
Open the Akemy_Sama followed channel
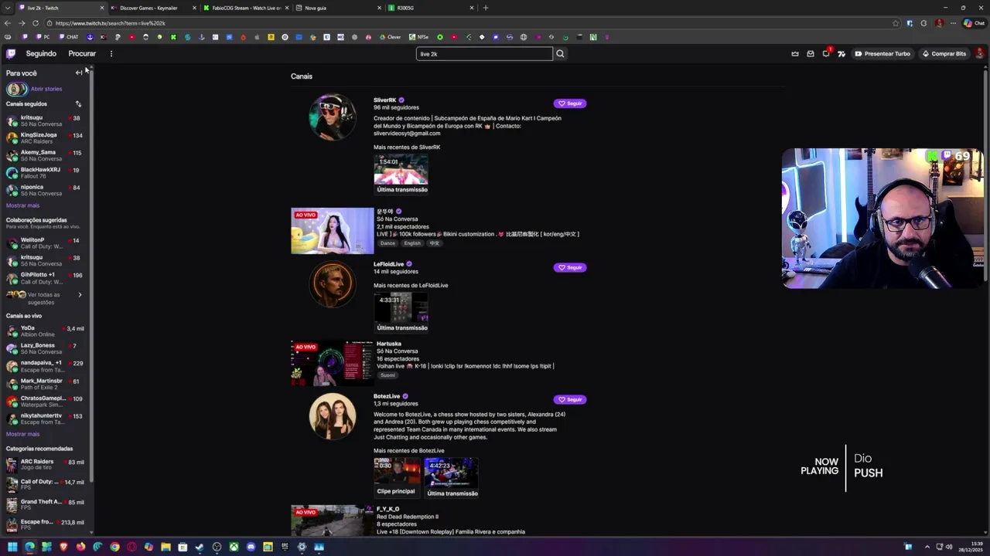pos(46,155)
